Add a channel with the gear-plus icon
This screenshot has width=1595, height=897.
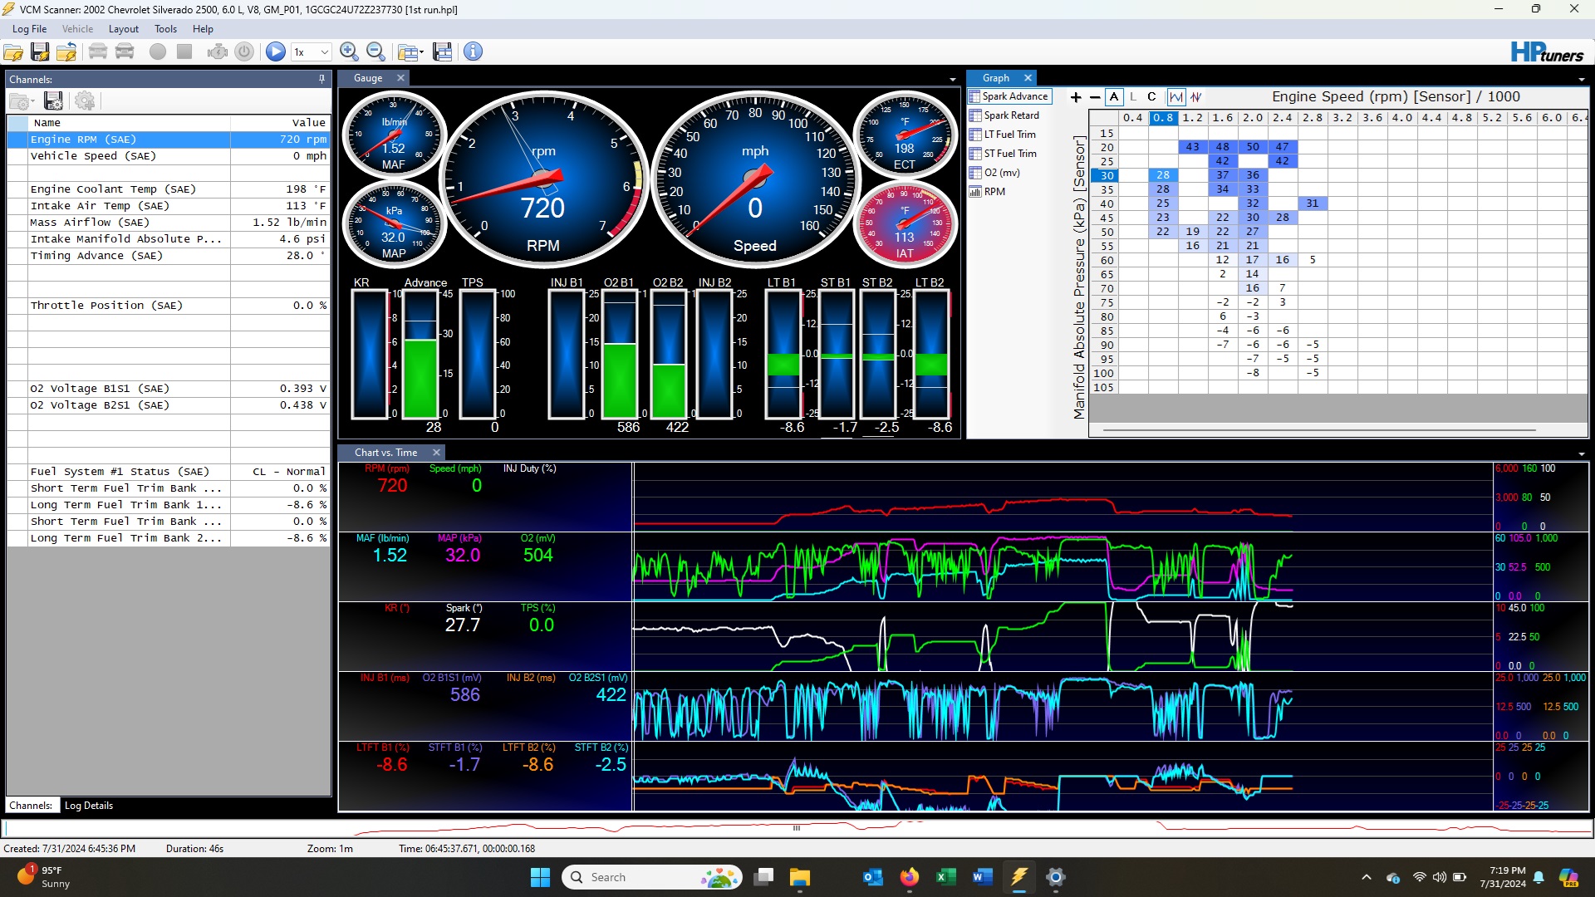[x=85, y=101]
